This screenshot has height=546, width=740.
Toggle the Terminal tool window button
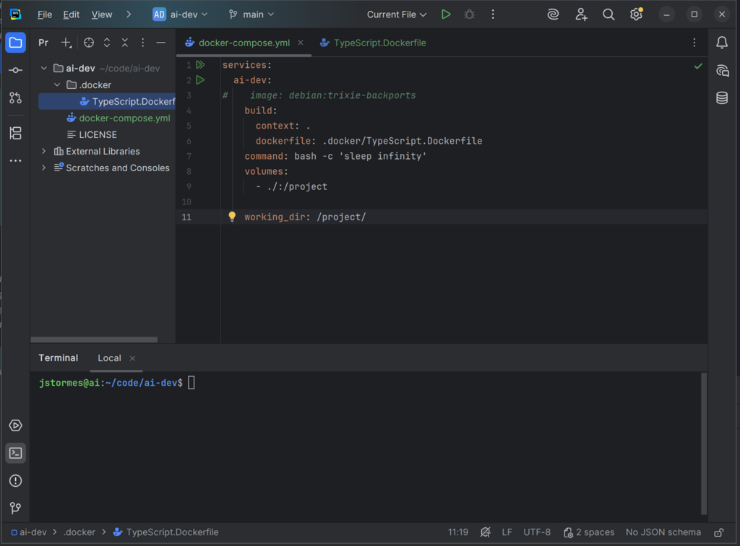[15, 453]
